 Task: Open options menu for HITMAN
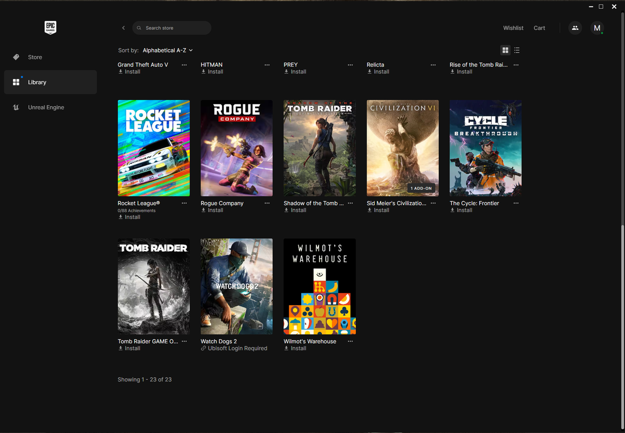click(x=267, y=64)
